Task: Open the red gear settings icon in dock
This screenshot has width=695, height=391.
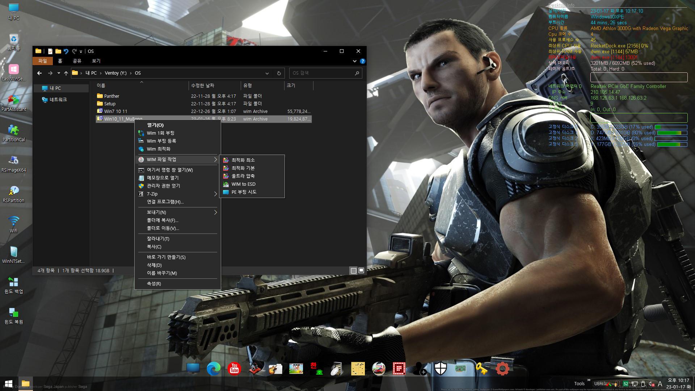Action: pyautogui.click(x=502, y=369)
